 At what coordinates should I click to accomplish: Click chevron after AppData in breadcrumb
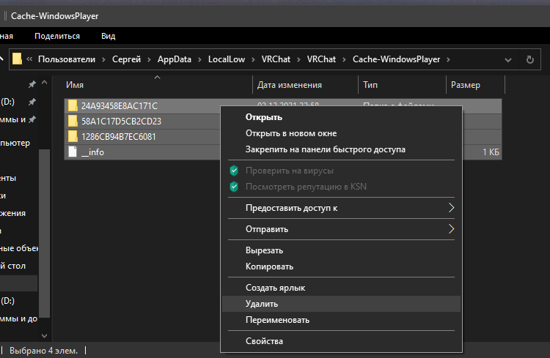tap(199, 59)
